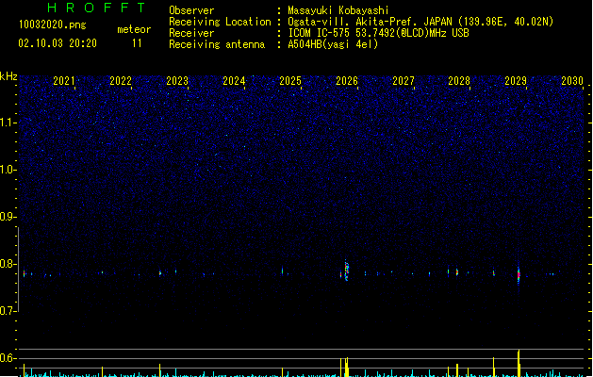Click the Receiving antenna label

point(217,44)
